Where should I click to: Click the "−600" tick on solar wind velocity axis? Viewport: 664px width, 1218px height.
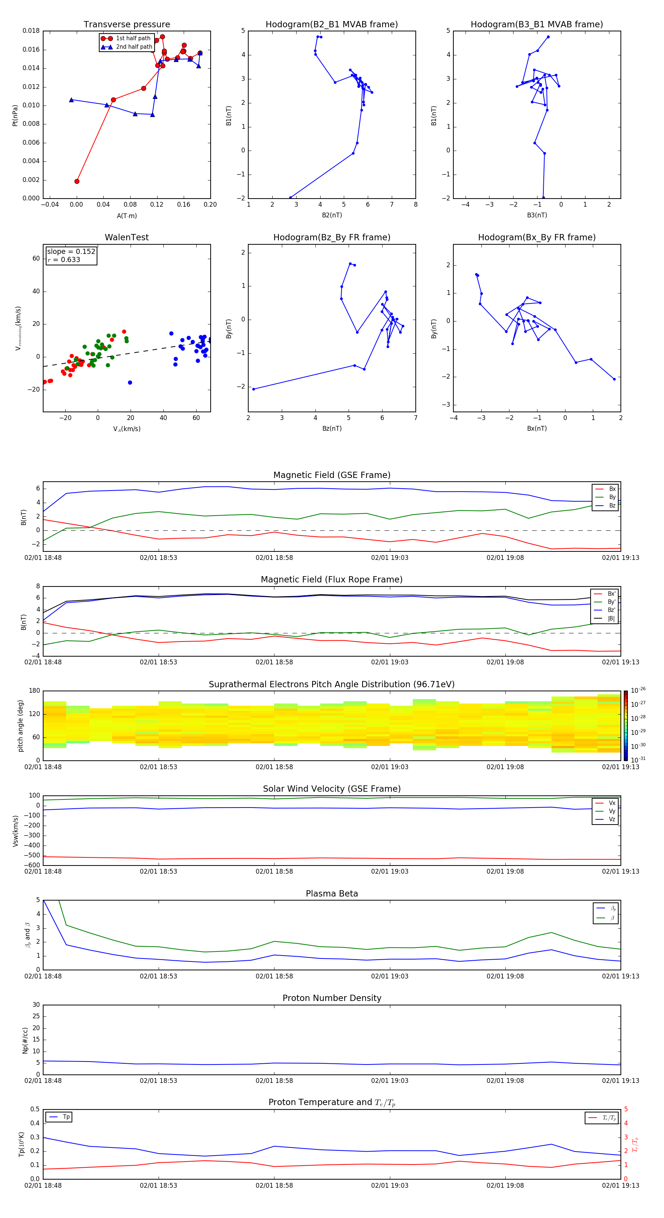click(x=31, y=865)
